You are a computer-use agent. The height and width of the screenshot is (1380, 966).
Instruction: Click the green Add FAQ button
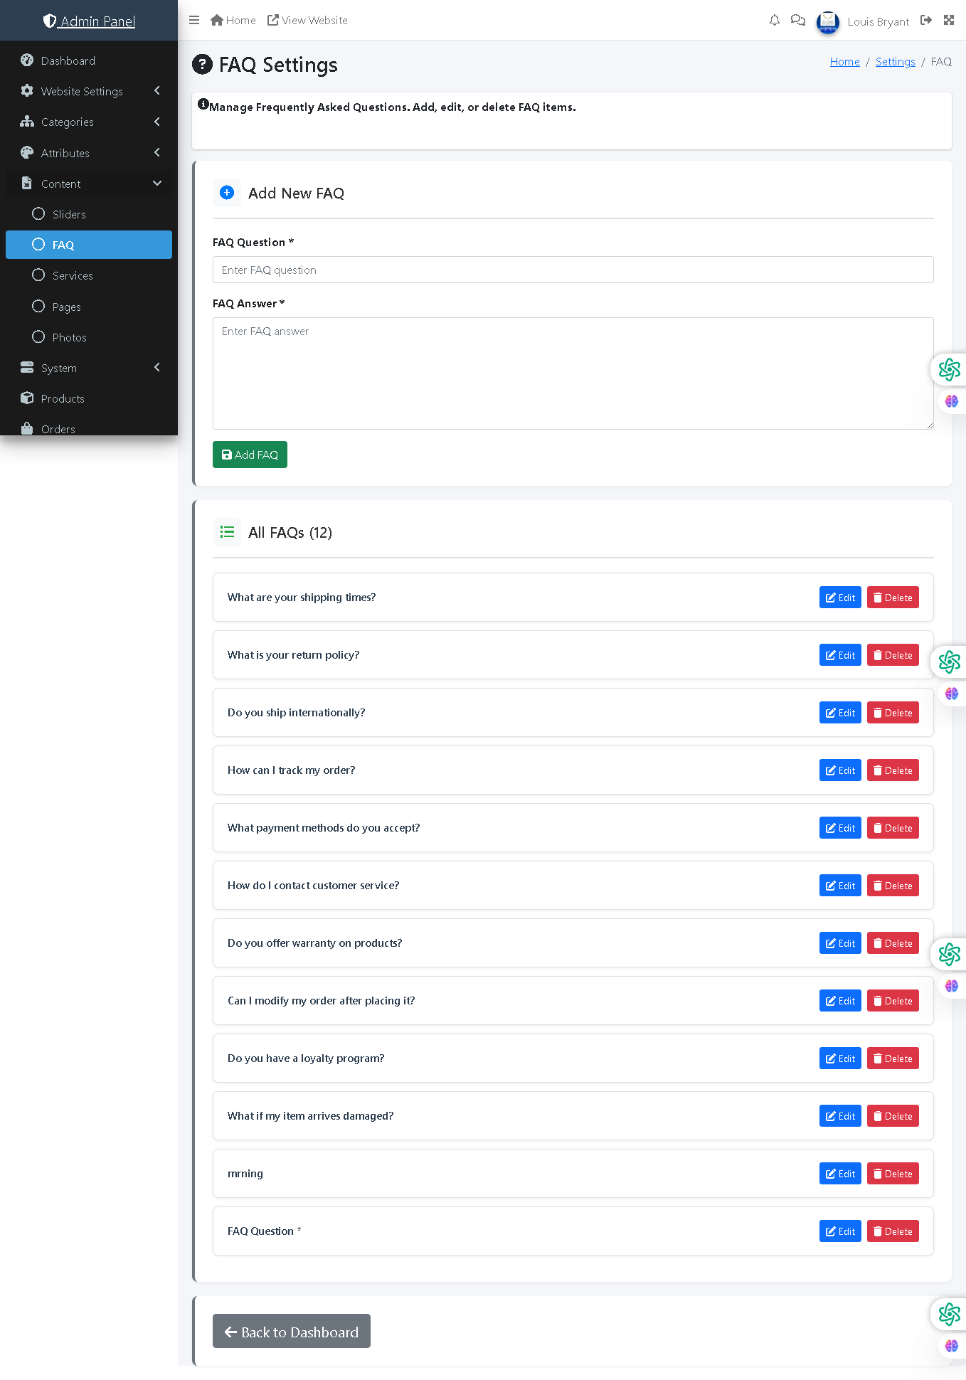click(x=250, y=455)
